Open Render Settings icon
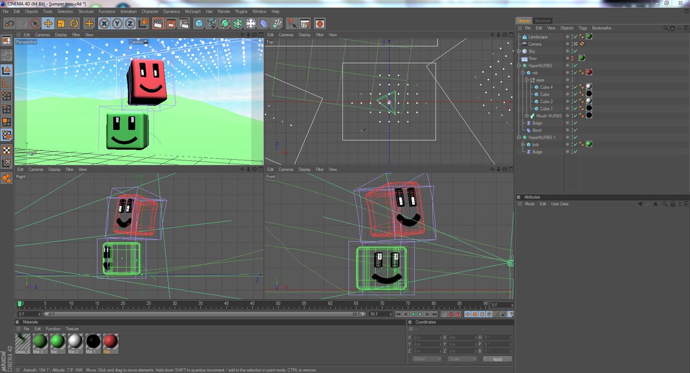Screen dimensions: 690x373 [184, 24]
